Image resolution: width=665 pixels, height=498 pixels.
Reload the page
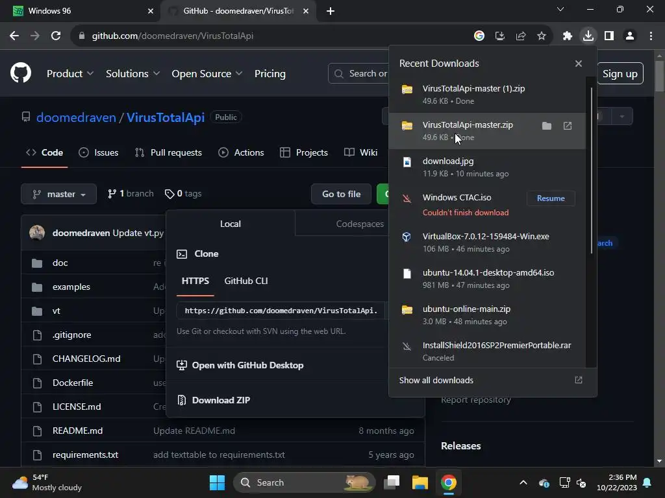point(56,36)
